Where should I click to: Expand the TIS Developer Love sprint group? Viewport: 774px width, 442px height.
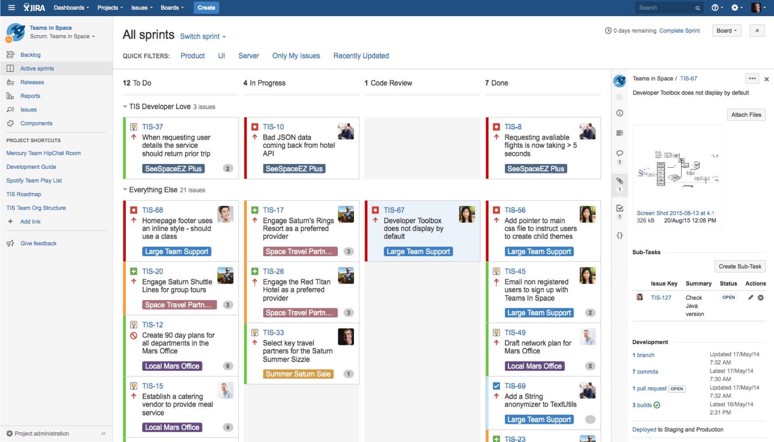(125, 107)
